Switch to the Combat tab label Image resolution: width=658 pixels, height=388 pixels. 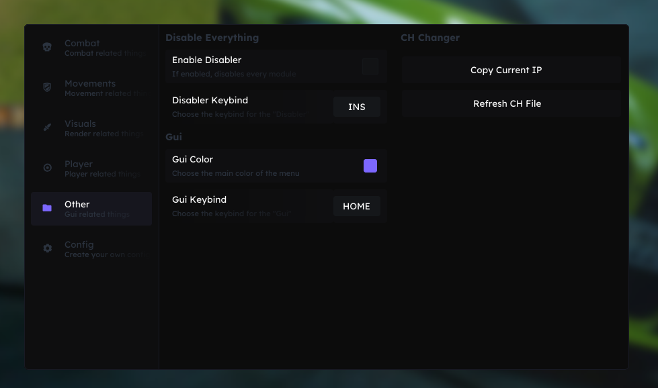coord(82,44)
